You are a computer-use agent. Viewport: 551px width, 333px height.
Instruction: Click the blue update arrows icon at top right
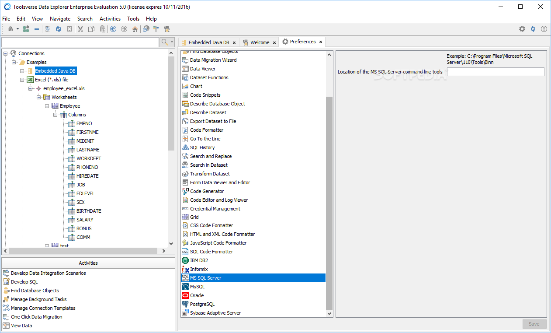[x=533, y=29]
